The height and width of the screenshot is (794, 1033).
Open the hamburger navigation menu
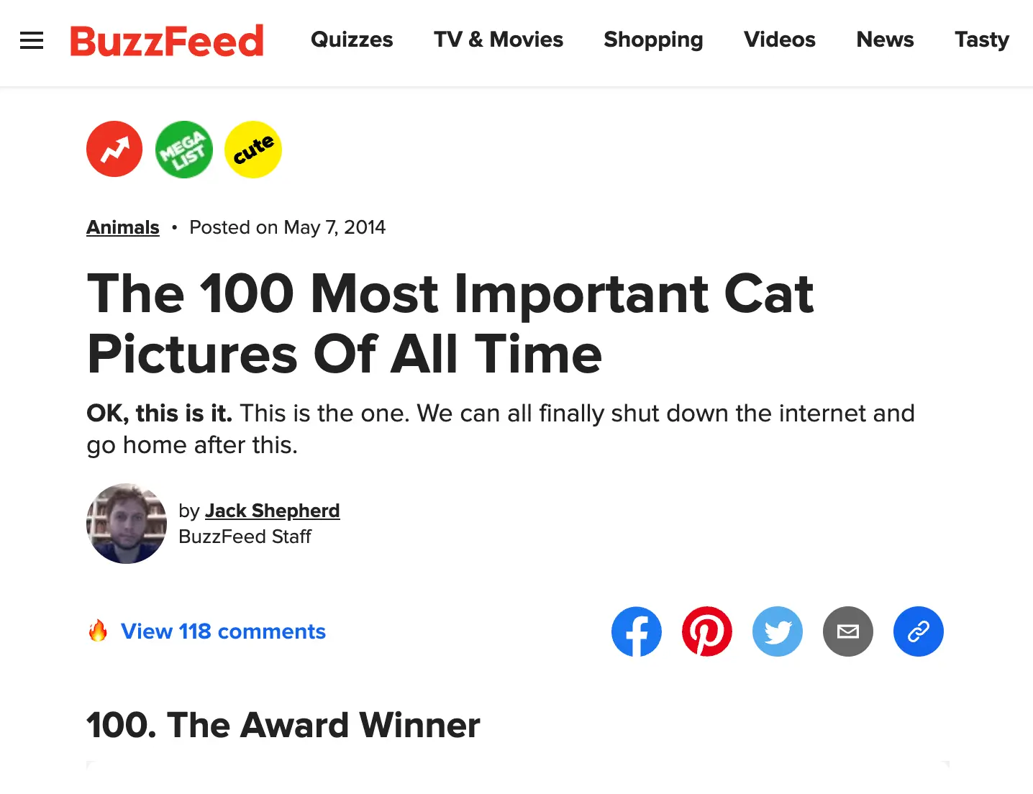[x=32, y=40]
